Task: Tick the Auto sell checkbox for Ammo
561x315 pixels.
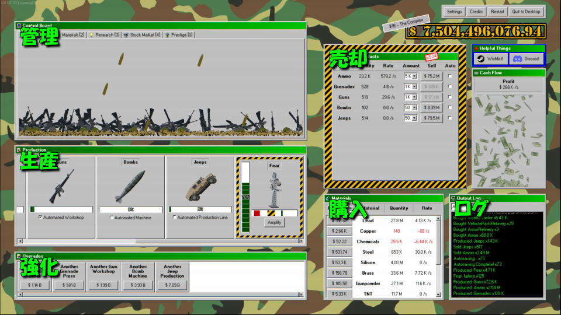Action: tap(449, 76)
